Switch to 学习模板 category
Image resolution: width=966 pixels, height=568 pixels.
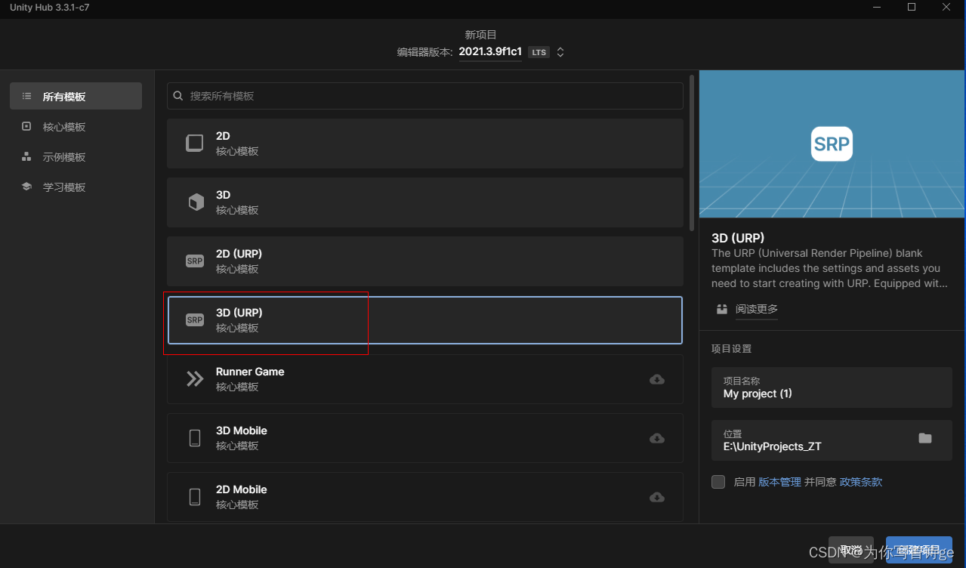tap(76, 187)
